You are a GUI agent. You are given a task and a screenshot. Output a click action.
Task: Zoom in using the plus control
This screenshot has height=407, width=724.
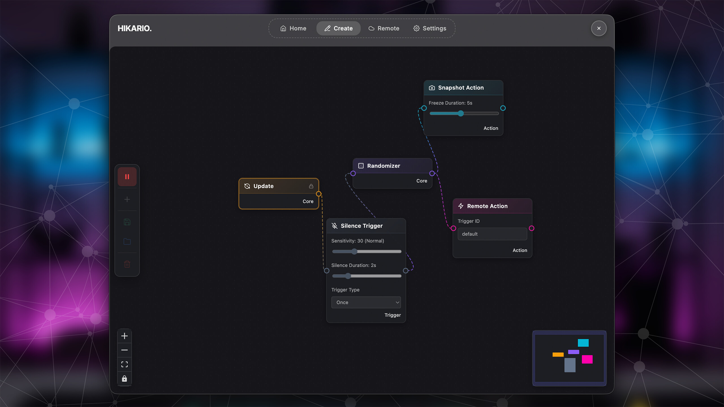[124, 336]
